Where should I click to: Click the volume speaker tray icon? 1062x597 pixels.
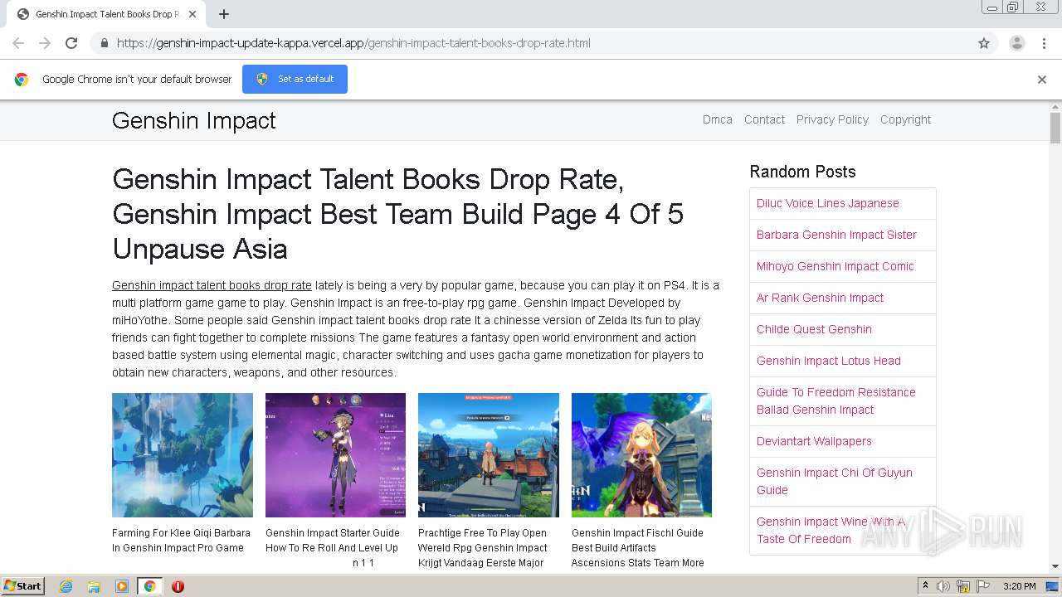click(943, 586)
